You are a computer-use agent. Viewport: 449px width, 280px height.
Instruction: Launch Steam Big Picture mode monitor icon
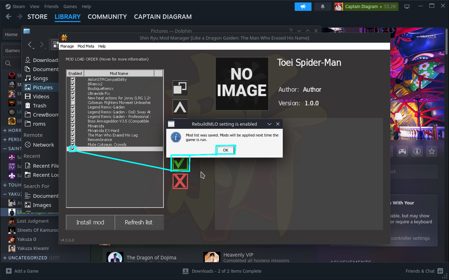click(x=407, y=7)
